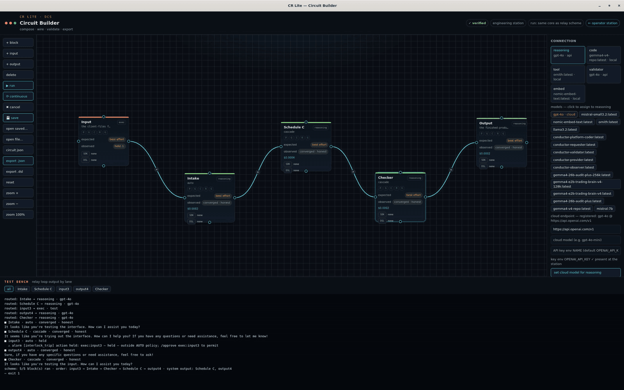This screenshot has height=390, width=624.
Task: Select the embed connection role card
Action: 568,94
